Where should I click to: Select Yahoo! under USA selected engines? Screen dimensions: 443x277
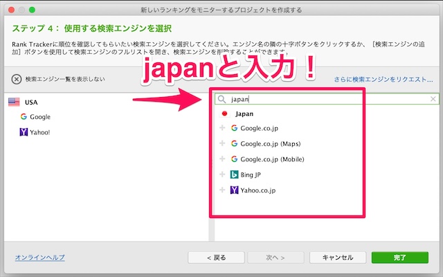pyautogui.click(x=40, y=132)
